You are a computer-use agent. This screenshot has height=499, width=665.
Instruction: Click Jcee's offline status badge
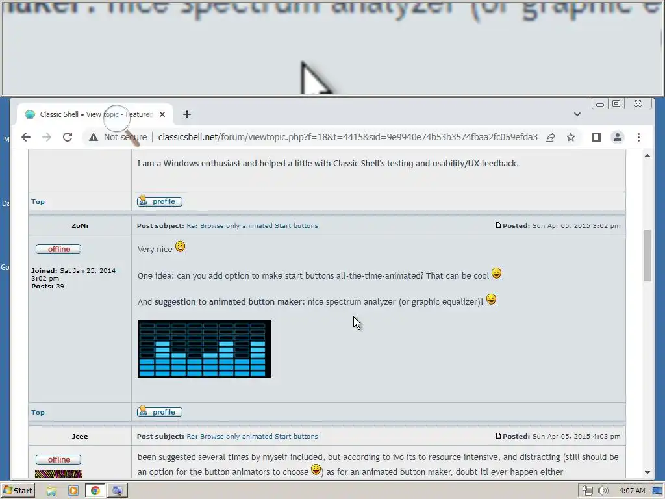pyautogui.click(x=58, y=459)
